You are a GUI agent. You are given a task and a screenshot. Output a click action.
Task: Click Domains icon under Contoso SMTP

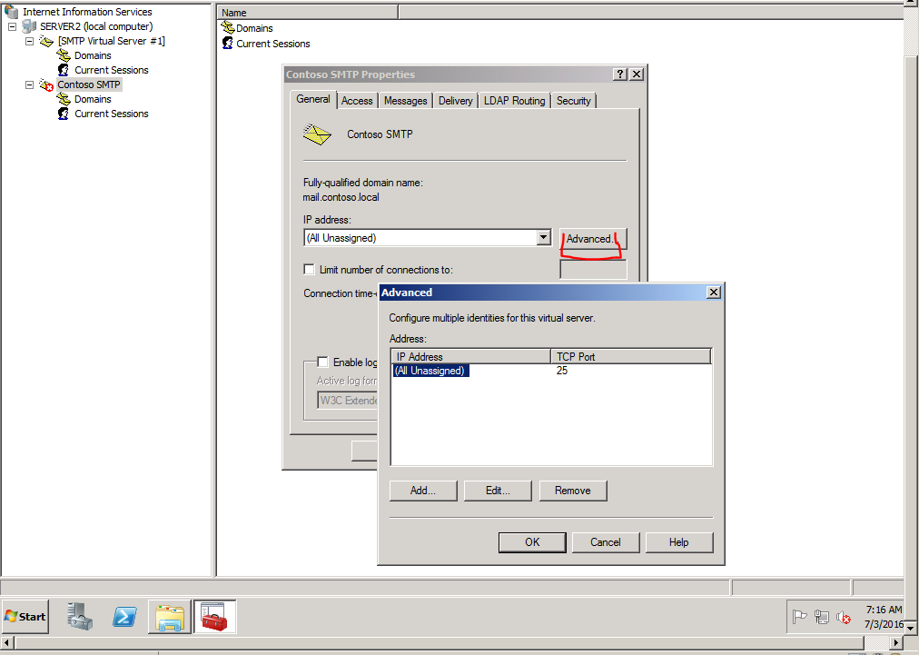coord(64,99)
